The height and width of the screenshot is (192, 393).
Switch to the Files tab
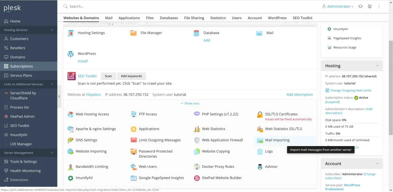click(x=150, y=18)
